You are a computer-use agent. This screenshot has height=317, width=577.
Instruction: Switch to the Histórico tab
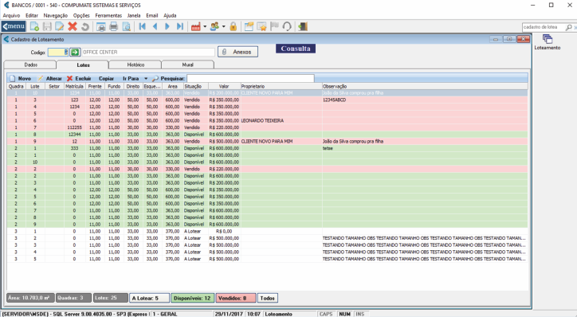135,65
